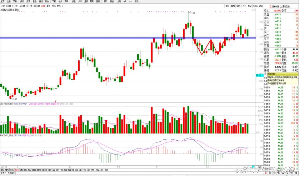Switch indicator to VOL-TDX tab
The height and width of the screenshot is (176, 299).
(x=63, y=170)
